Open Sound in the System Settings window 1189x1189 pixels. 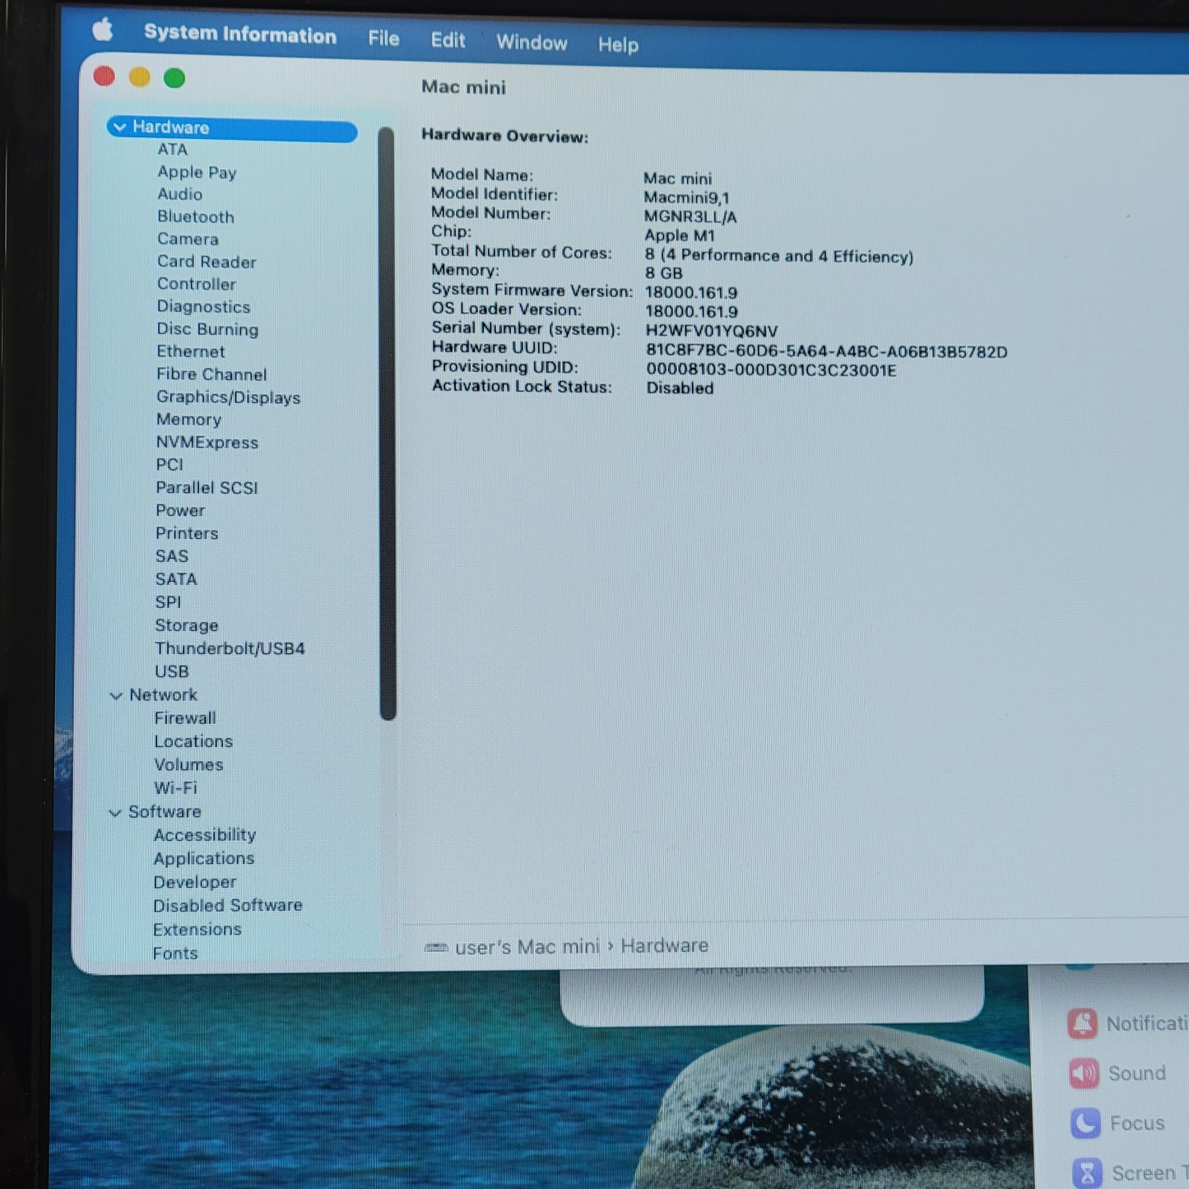[1117, 1074]
